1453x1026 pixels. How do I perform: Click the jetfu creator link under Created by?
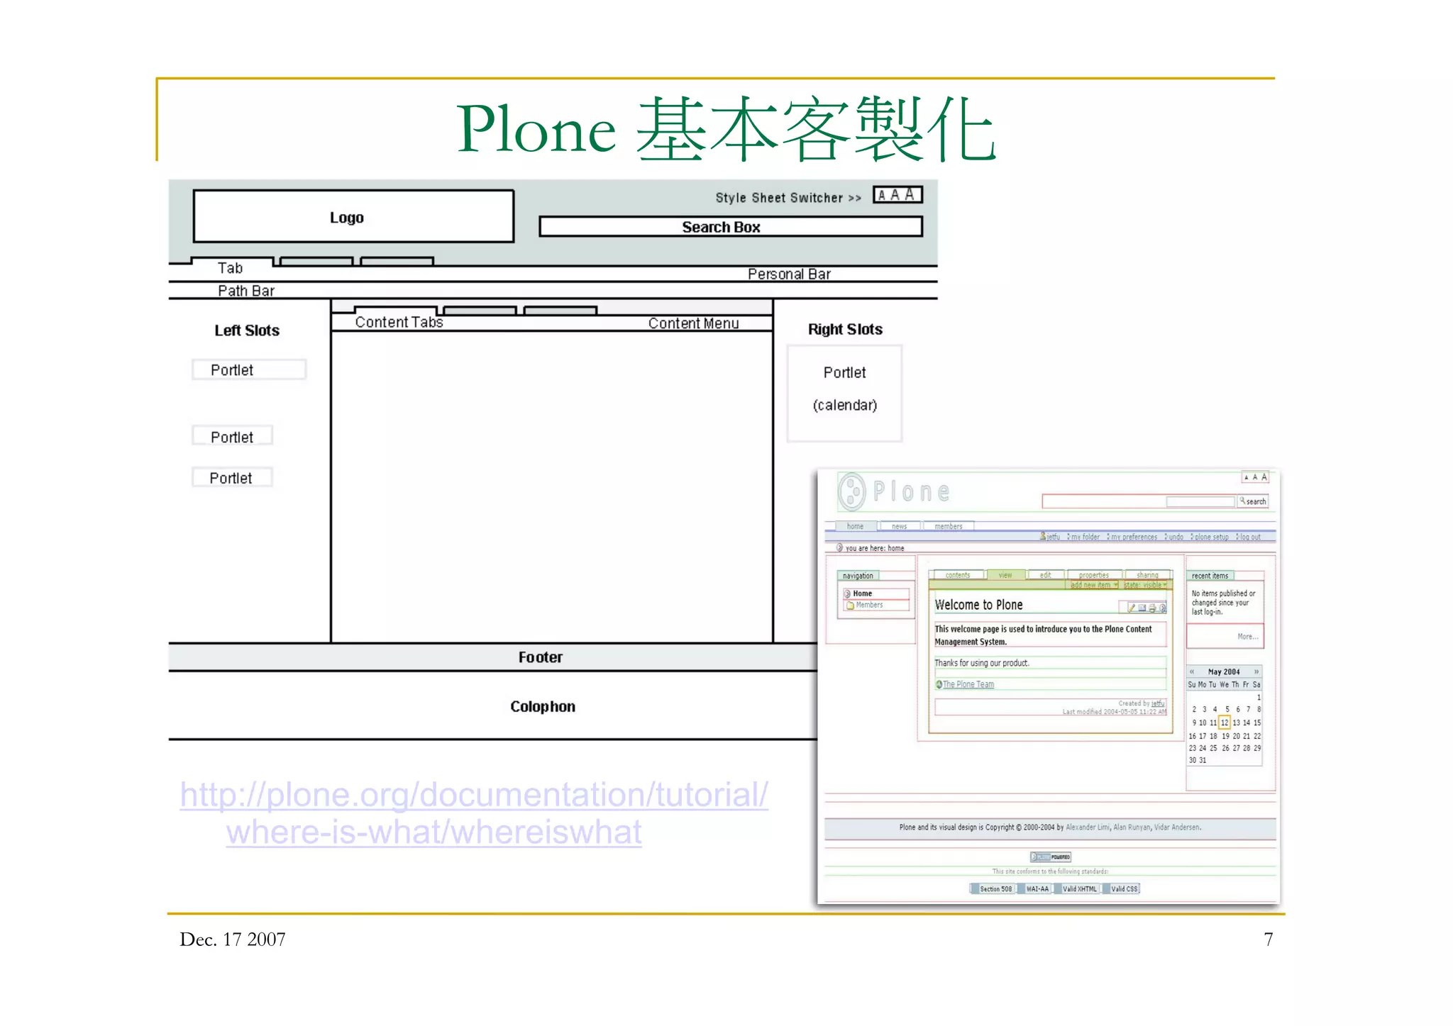pos(1157,703)
